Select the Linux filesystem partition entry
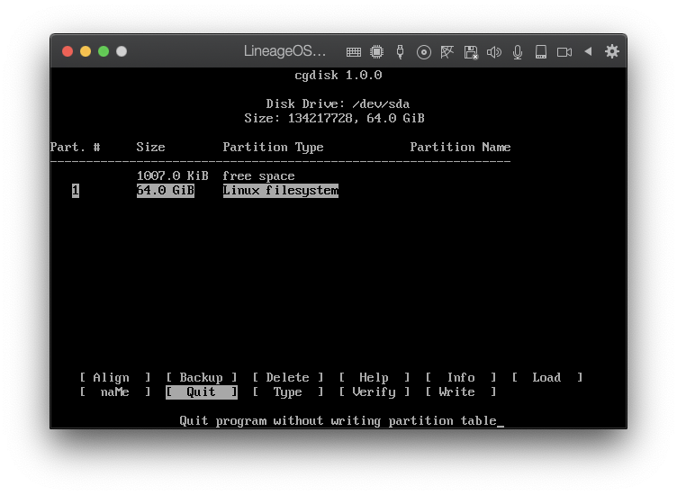 pos(281,190)
